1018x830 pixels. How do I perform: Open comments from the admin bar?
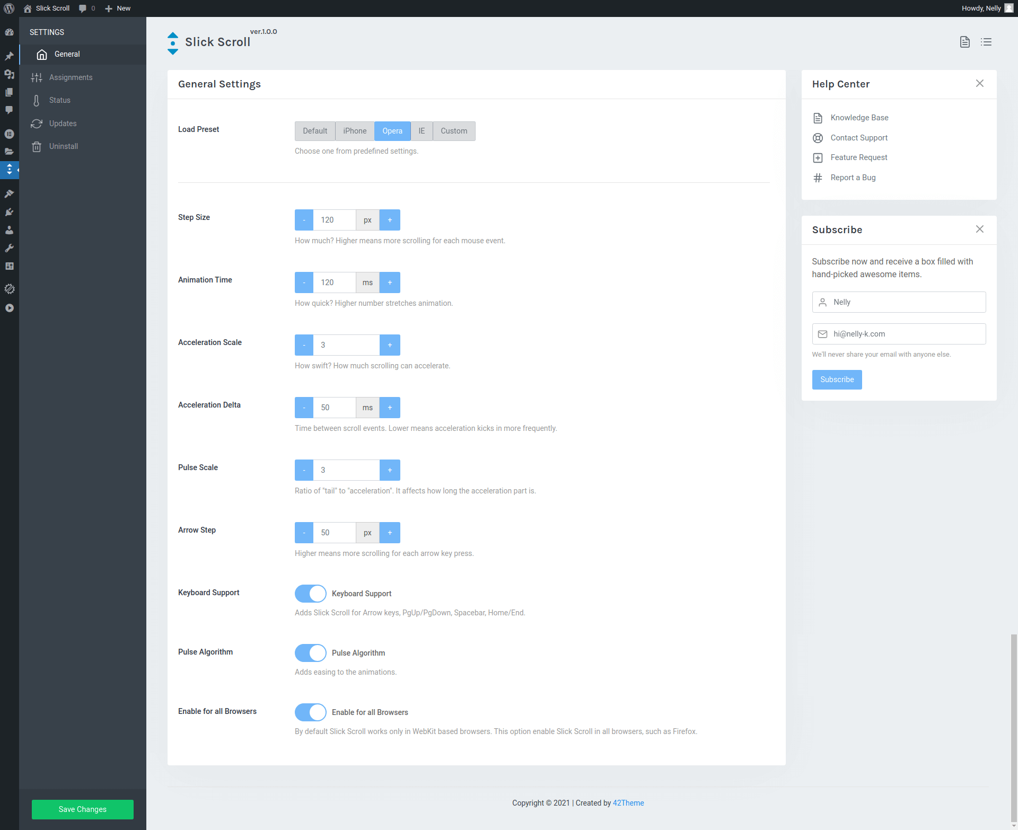[x=87, y=8]
